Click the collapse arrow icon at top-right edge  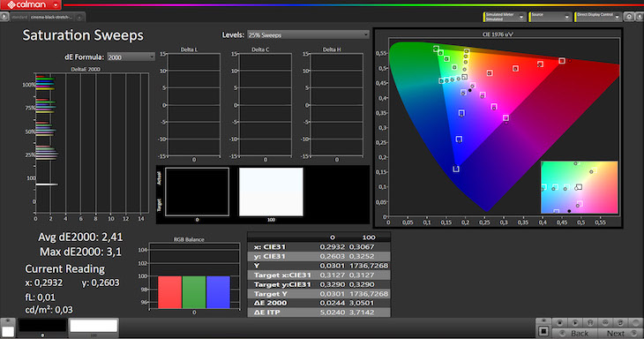pyautogui.click(x=639, y=17)
